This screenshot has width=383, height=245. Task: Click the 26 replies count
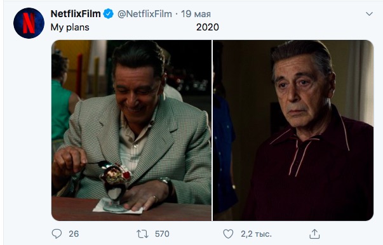[x=74, y=234]
